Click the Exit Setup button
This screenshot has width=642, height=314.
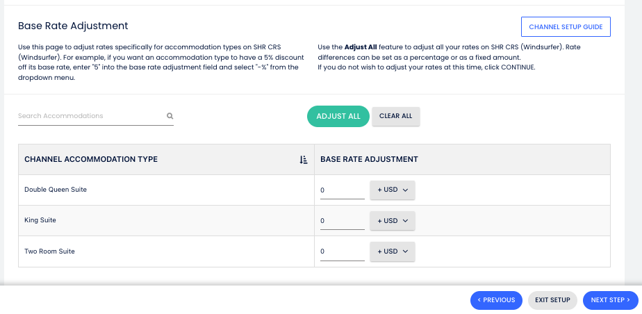[552, 300]
